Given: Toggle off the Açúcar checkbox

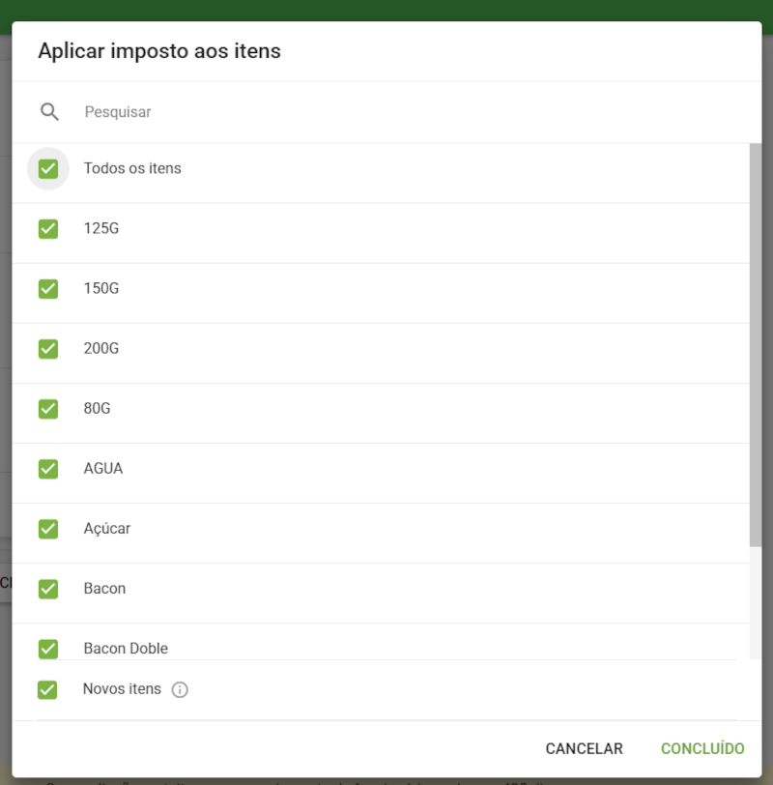Looking at the screenshot, I should pos(48,529).
